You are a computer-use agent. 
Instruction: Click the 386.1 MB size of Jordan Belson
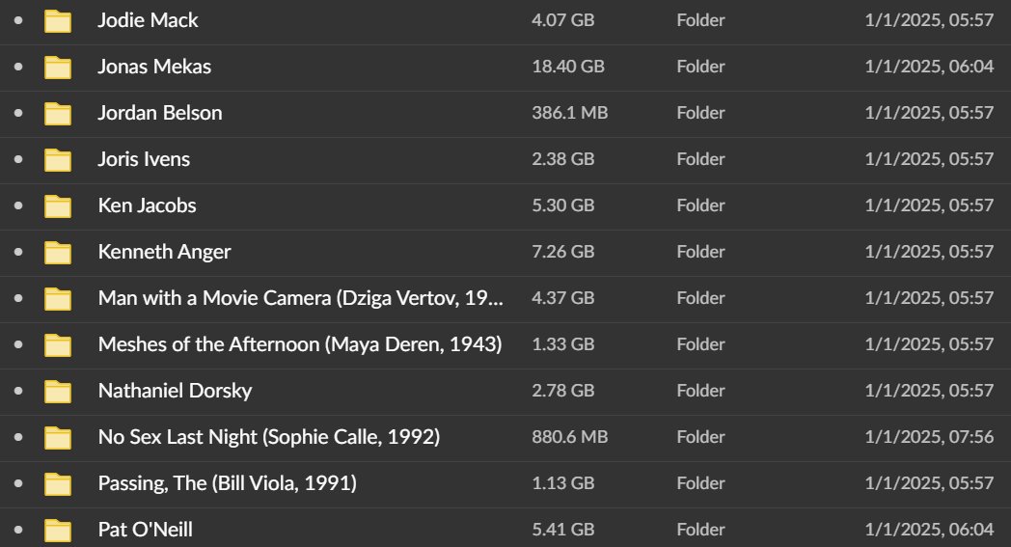click(x=569, y=113)
